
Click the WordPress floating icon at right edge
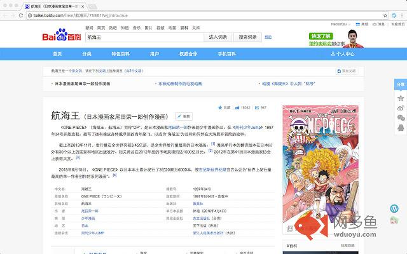coord(394,208)
